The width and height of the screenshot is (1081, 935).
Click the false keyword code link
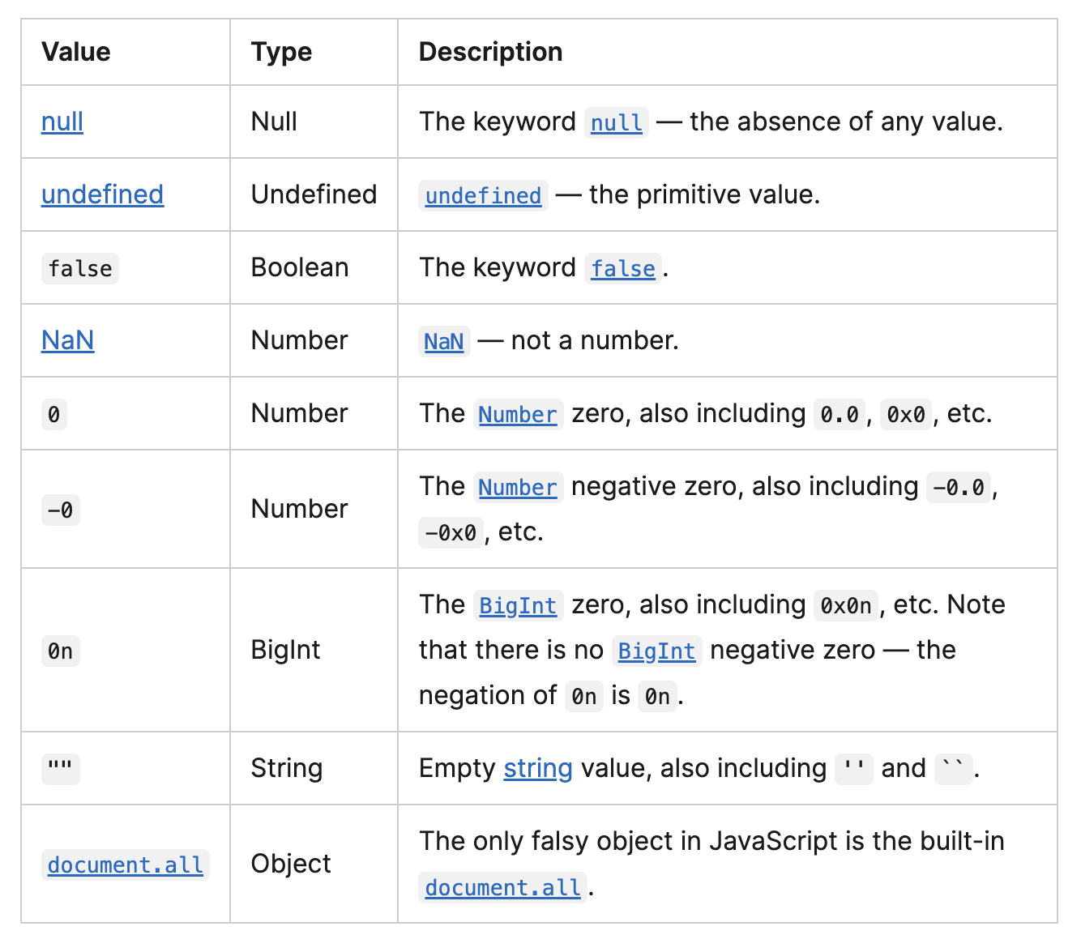point(622,268)
